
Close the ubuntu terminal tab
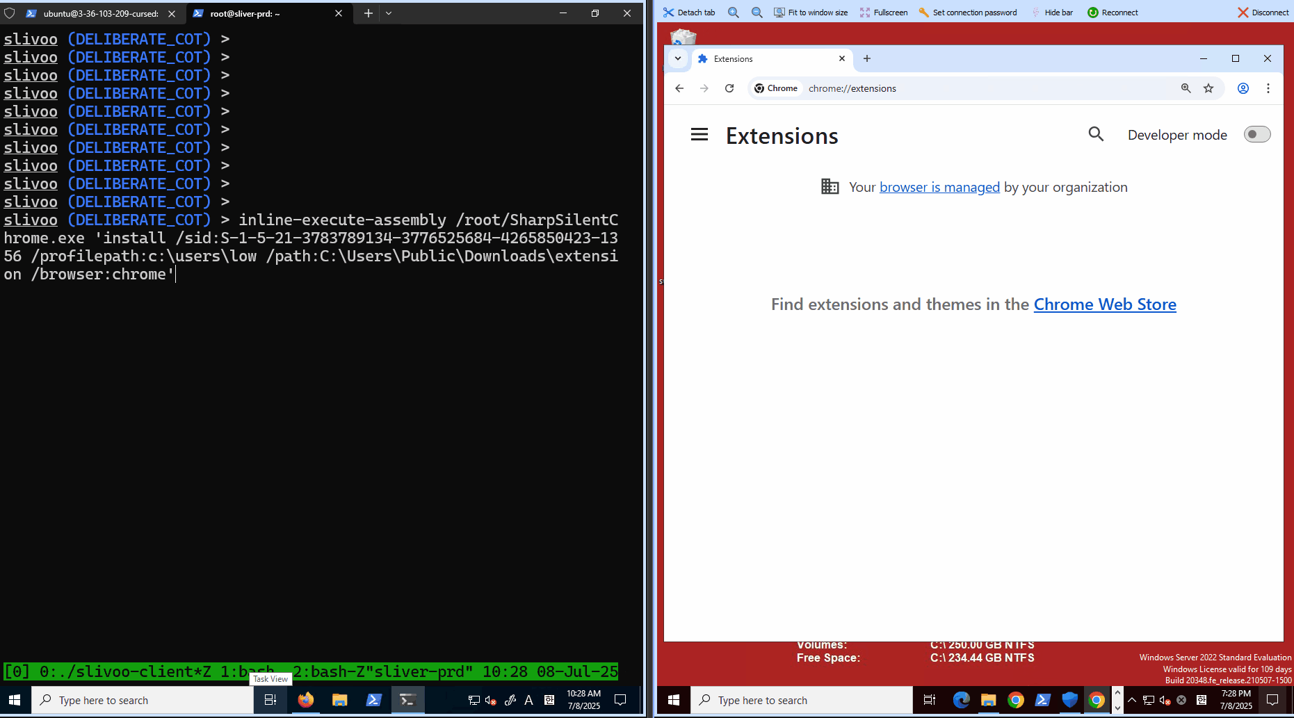[172, 13]
